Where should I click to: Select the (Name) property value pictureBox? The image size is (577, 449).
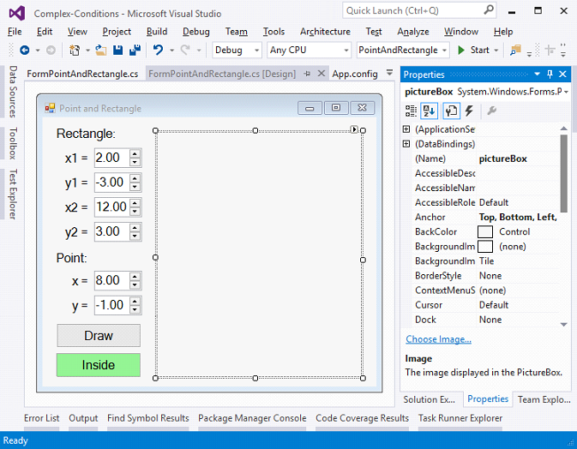(502, 159)
